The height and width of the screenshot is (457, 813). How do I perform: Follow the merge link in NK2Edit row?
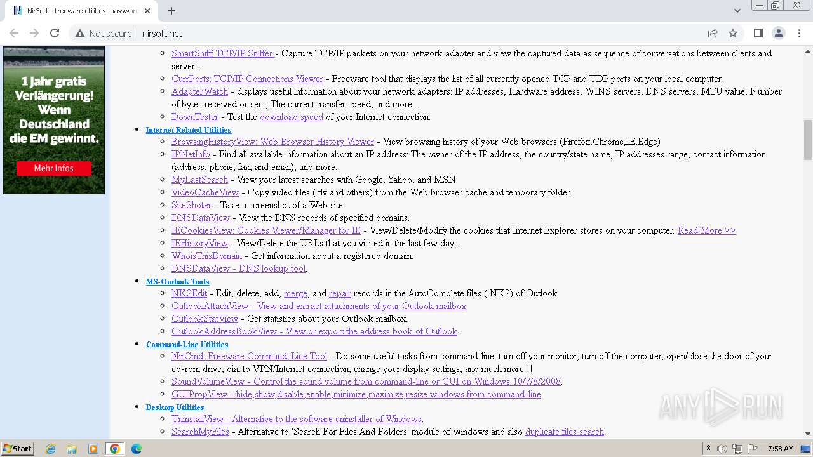coord(295,293)
